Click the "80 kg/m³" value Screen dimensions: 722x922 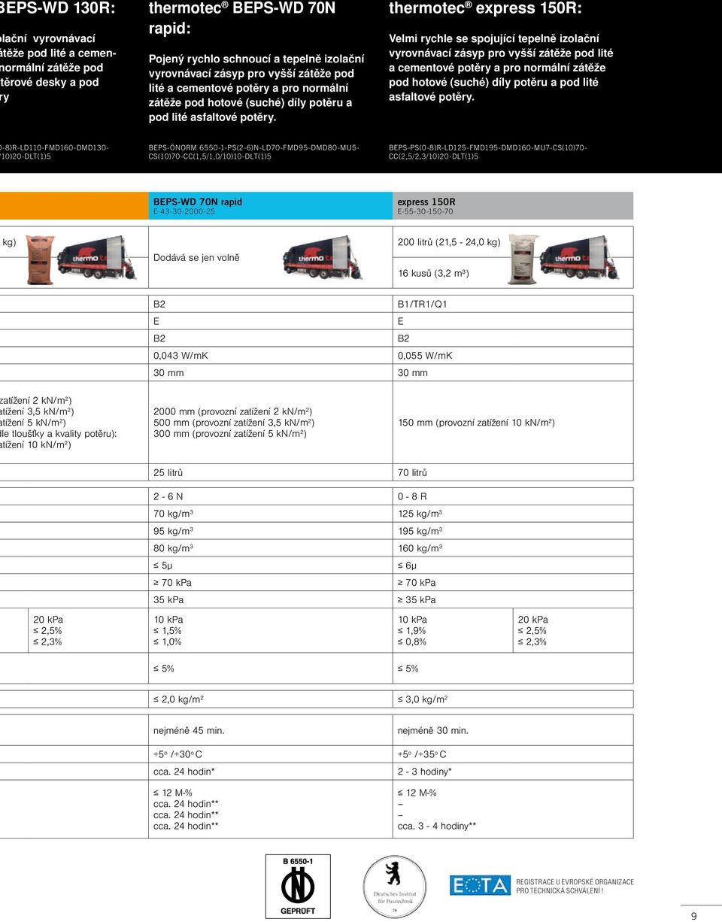173,548
